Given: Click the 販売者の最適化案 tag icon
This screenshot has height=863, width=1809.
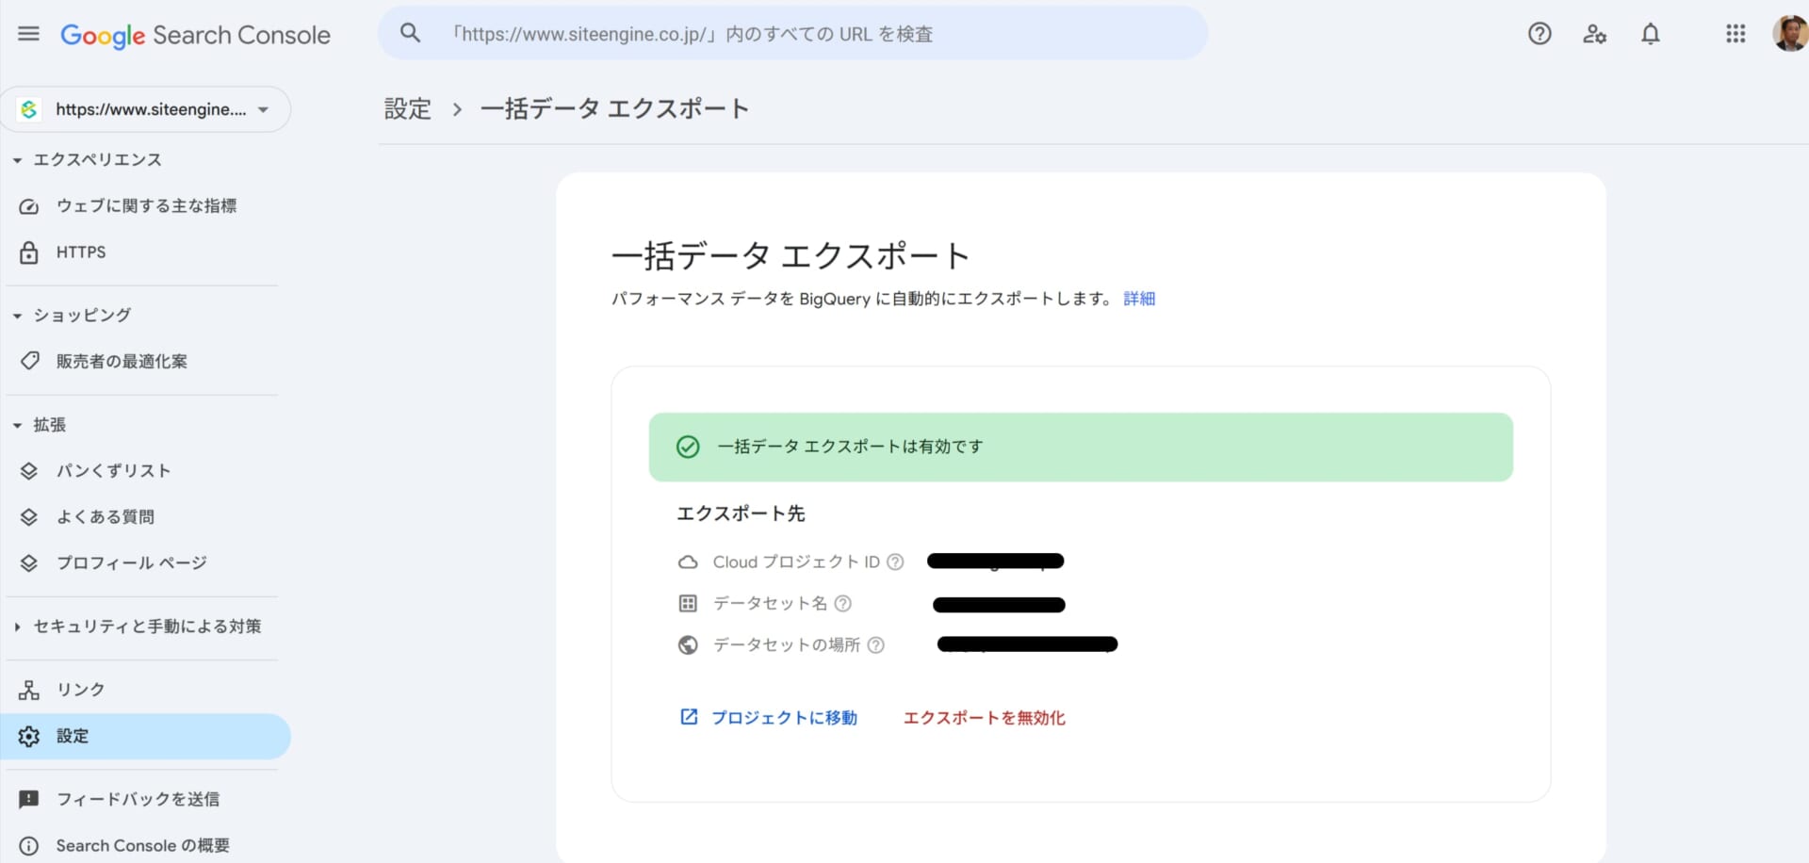Looking at the screenshot, I should (28, 361).
